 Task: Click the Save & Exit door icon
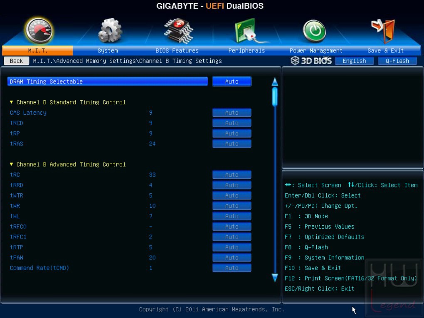point(383,31)
